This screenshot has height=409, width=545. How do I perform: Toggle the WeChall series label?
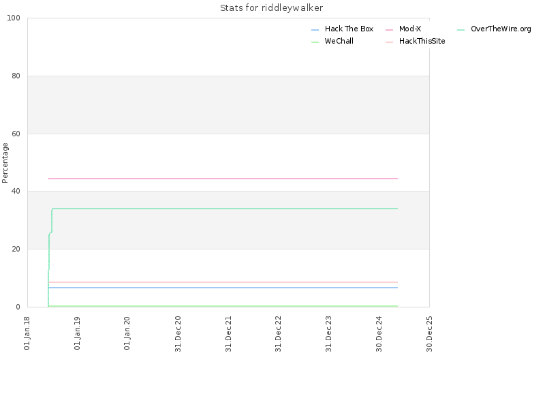coord(339,41)
